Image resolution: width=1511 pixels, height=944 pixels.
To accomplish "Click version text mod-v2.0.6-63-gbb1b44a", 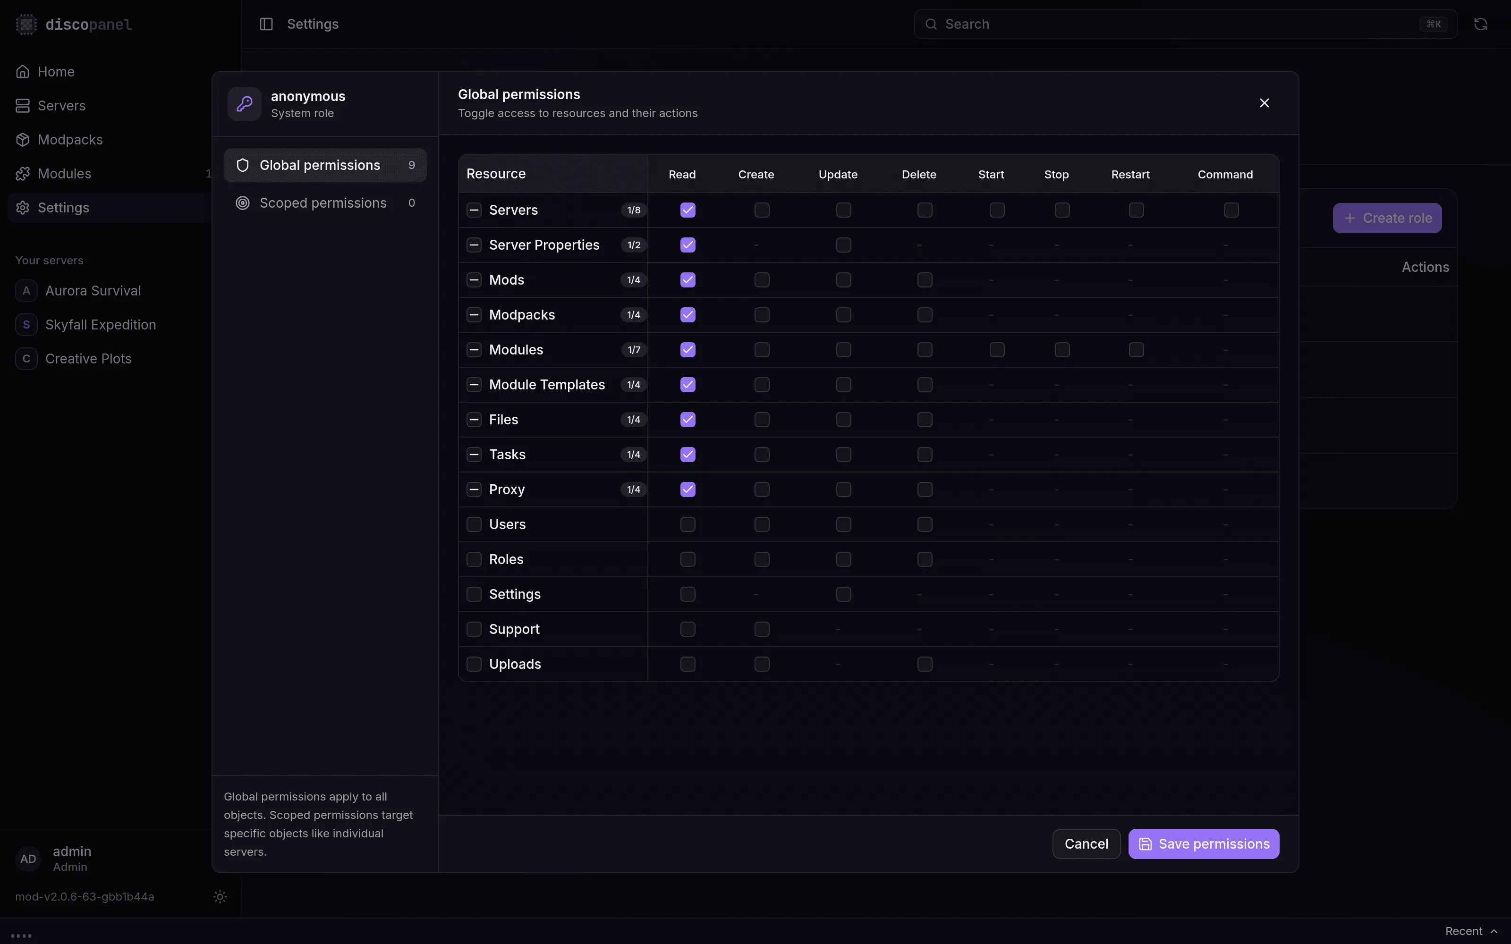I will (x=85, y=896).
